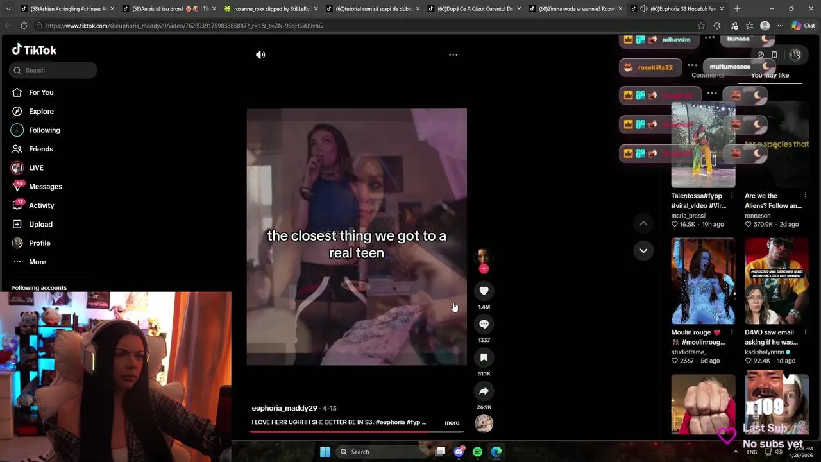The image size is (821, 462).
Task: Follow the creator with the red plus button
Action: [484, 269]
